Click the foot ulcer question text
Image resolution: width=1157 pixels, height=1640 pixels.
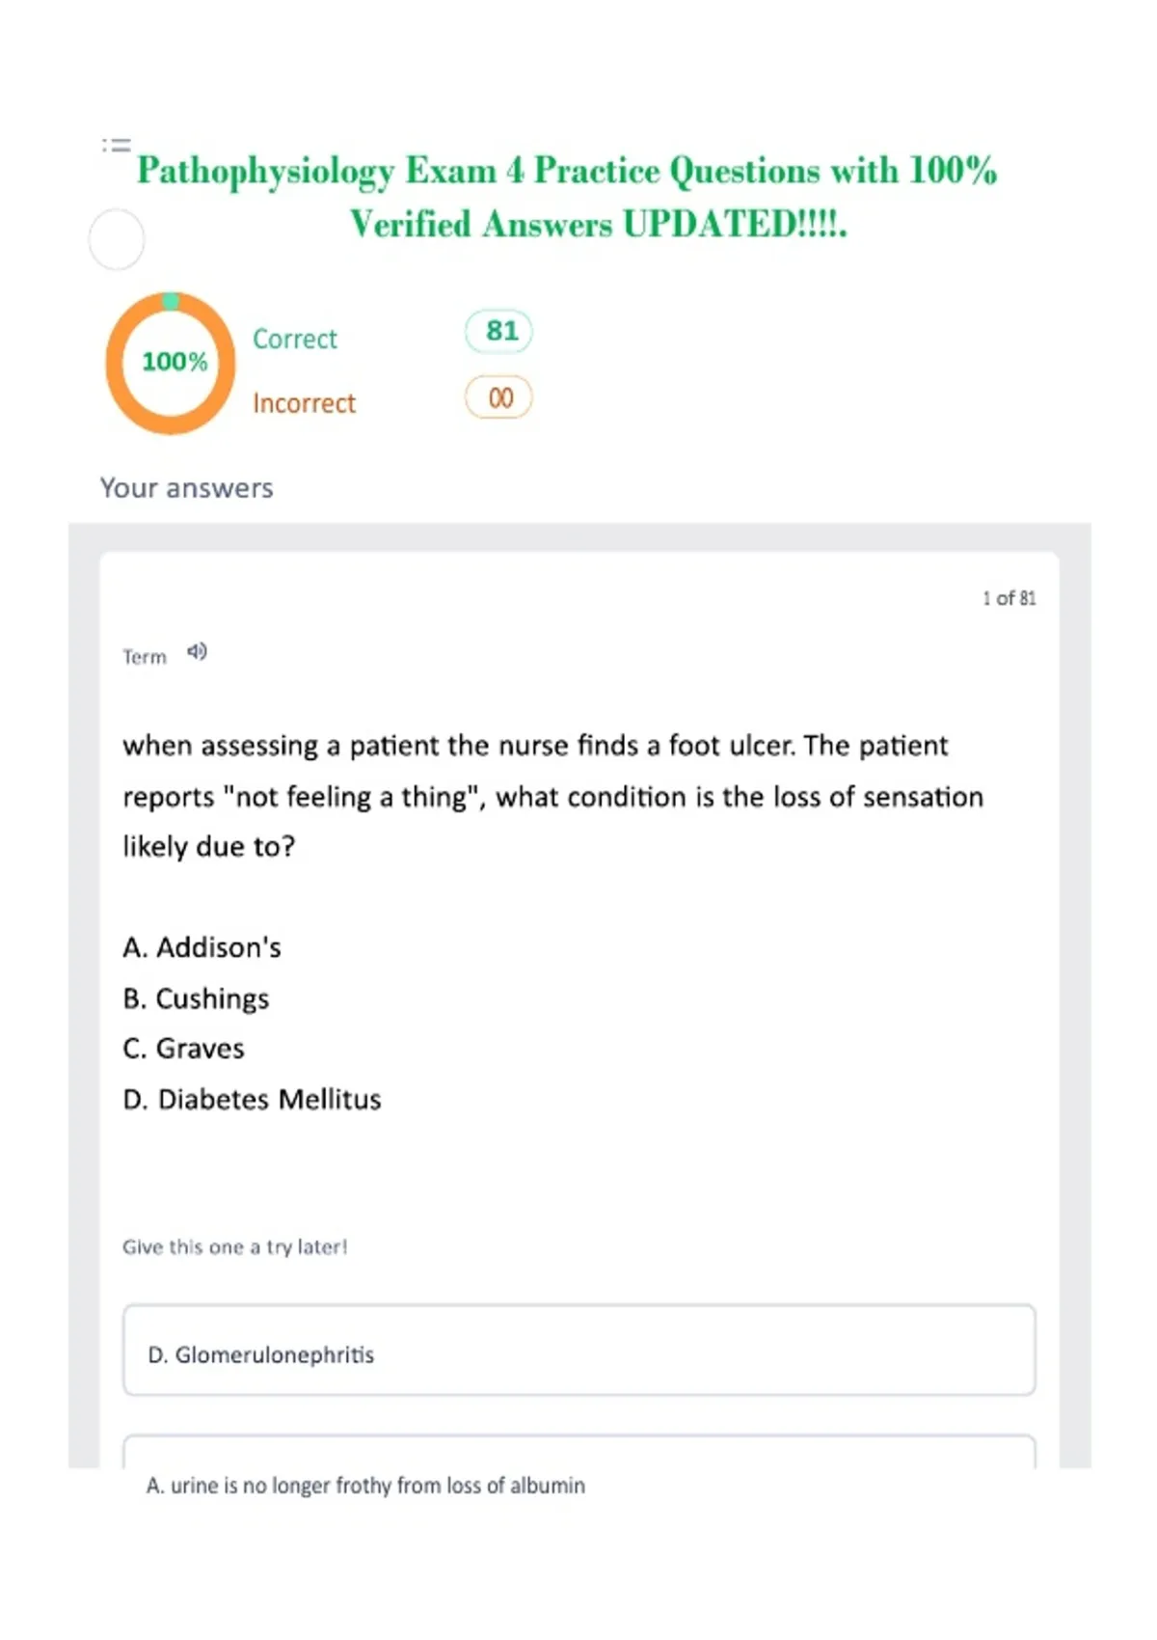click(x=553, y=796)
